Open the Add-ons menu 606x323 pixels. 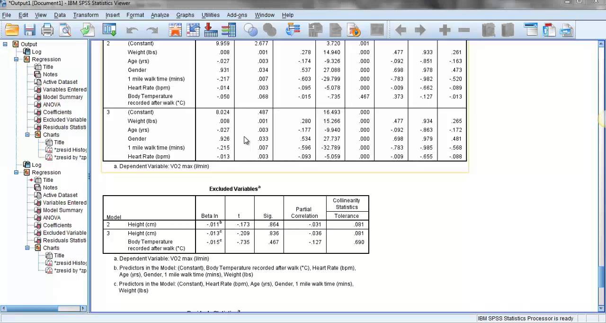[237, 15]
